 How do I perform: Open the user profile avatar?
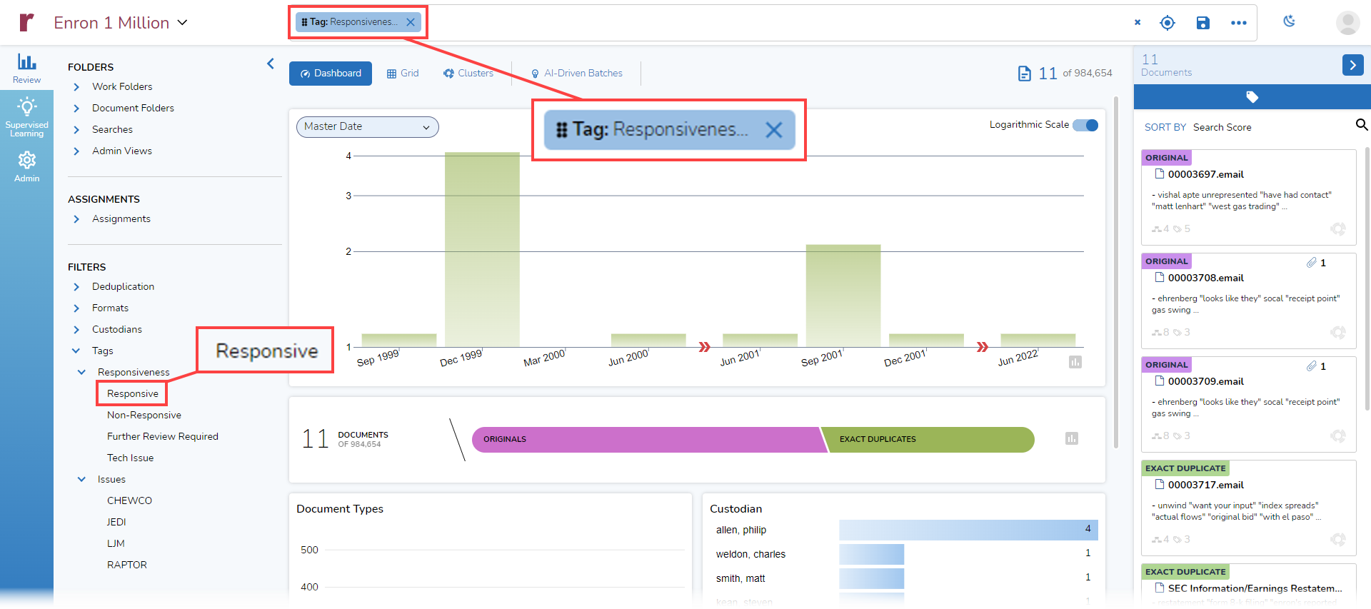coord(1347,23)
